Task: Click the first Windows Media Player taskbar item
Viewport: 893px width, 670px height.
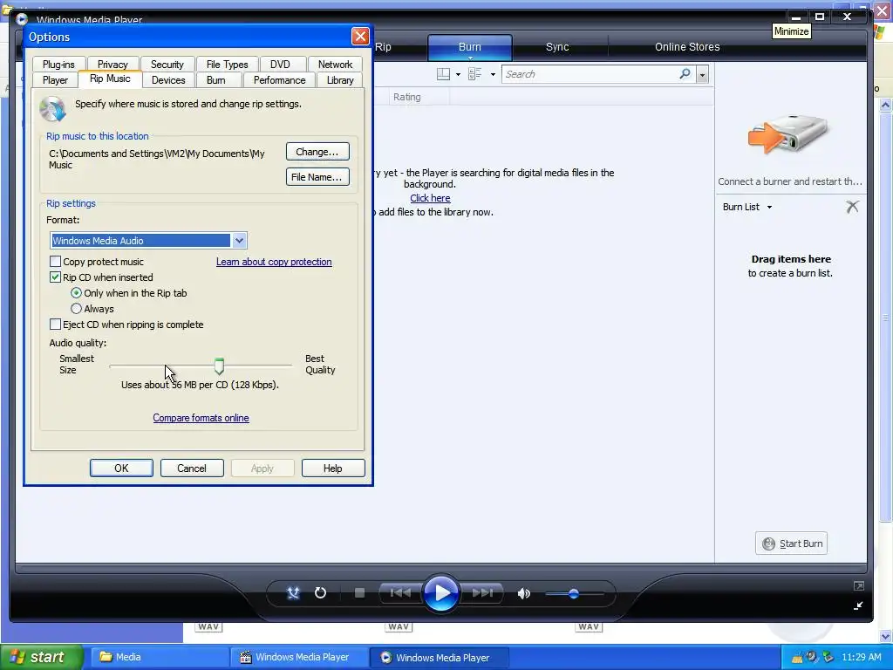Action: (x=300, y=657)
